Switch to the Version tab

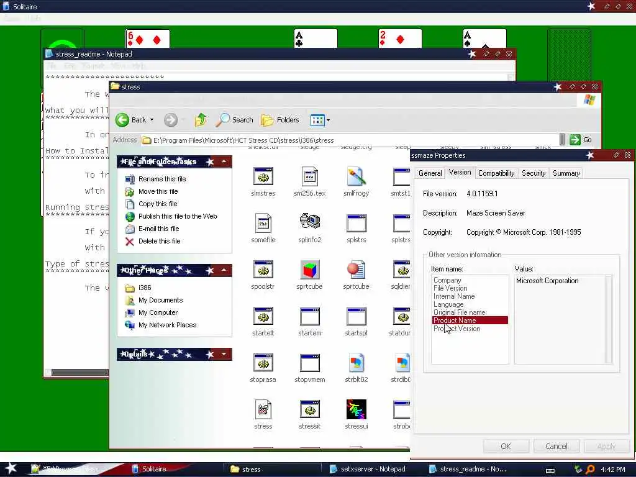pyautogui.click(x=460, y=173)
